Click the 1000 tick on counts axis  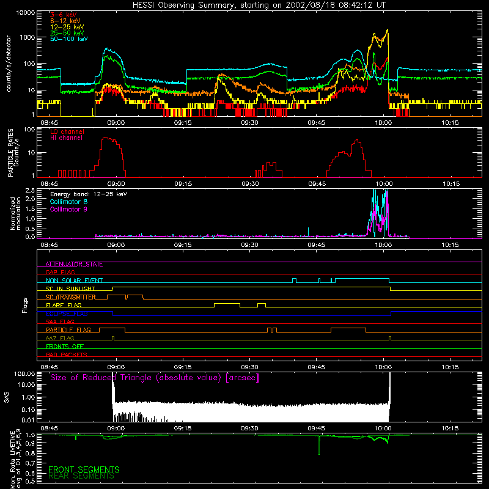[x=27, y=37]
